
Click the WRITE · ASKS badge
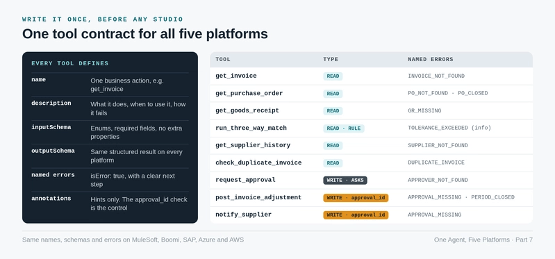[345, 181]
